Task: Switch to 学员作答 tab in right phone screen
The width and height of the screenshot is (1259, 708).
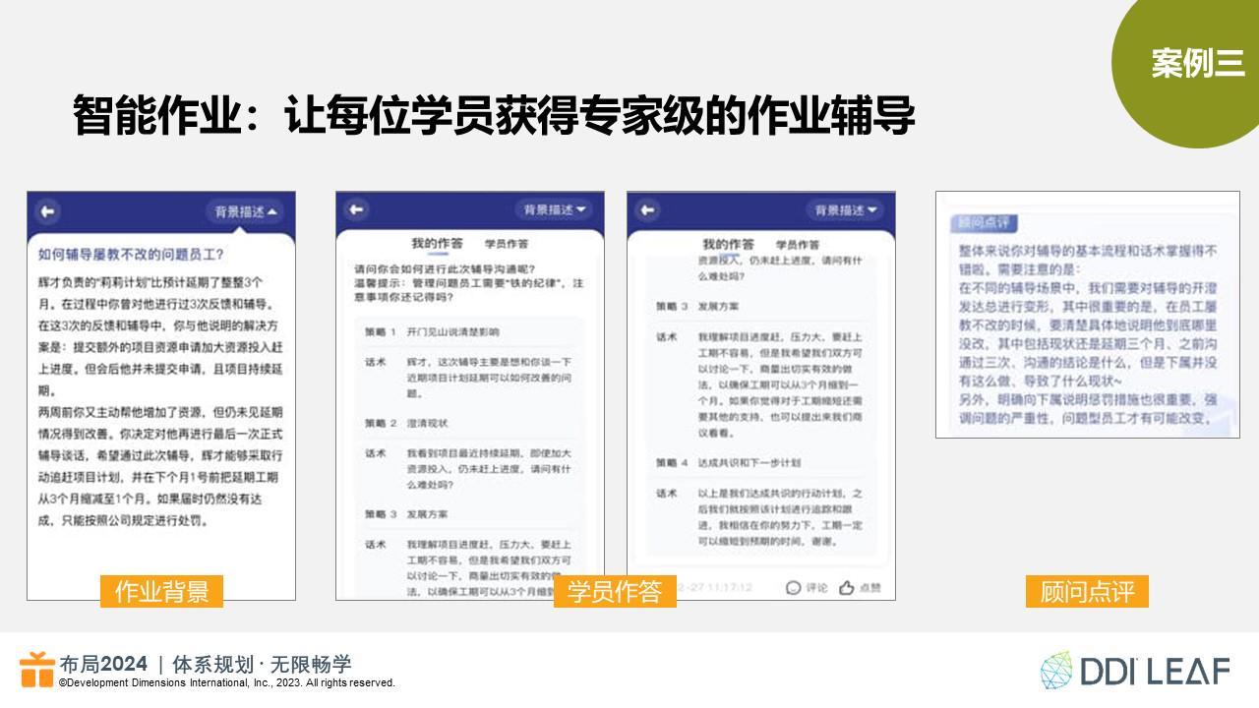Action: click(x=798, y=244)
